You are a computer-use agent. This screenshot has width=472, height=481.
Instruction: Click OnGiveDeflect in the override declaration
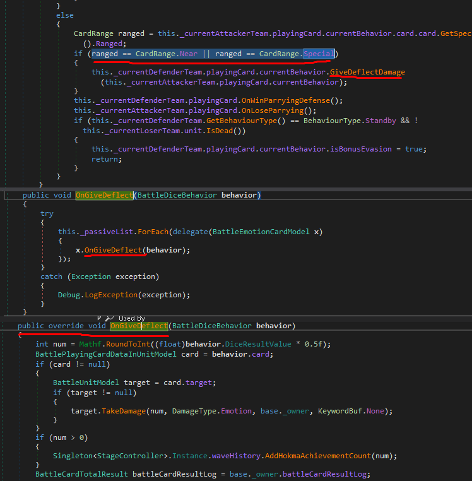[x=139, y=326]
